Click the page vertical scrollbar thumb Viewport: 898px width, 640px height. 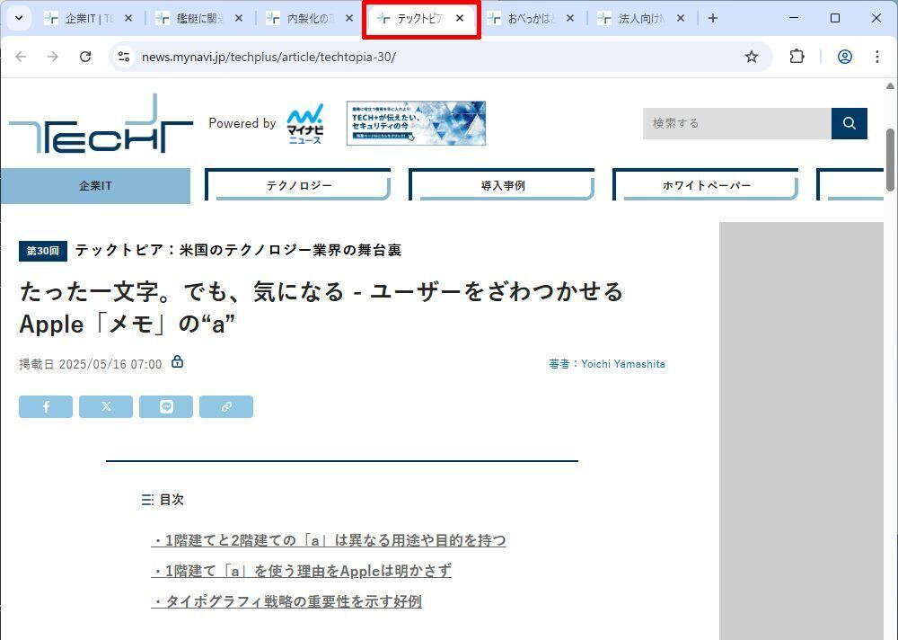coord(890,159)
